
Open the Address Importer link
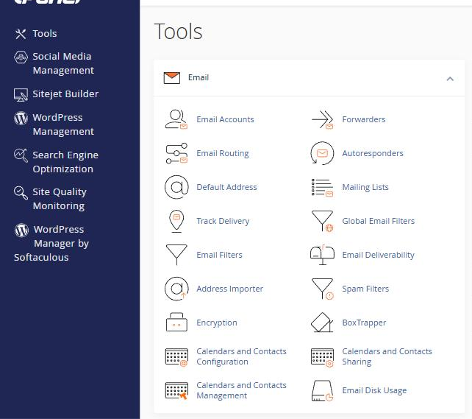point(229,289)
